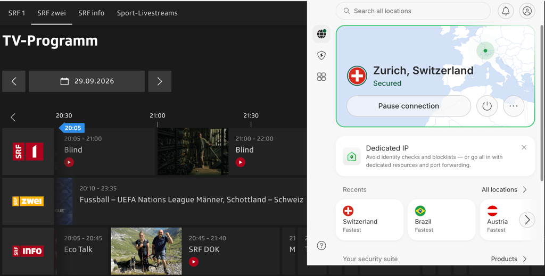Open the 29.09.2026 date picker
This screenshot has width=545, height=276.
(x=87, y=81)
